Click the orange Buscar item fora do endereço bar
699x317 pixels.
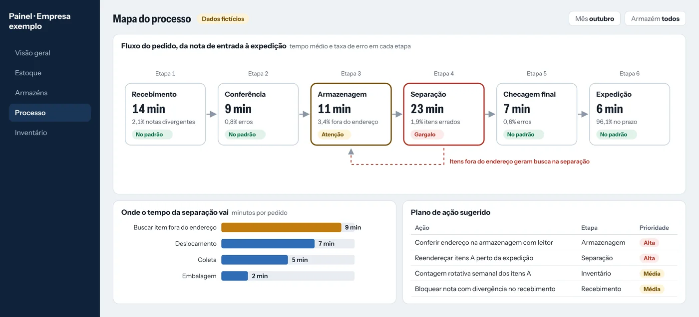click(x=281, y=227)
